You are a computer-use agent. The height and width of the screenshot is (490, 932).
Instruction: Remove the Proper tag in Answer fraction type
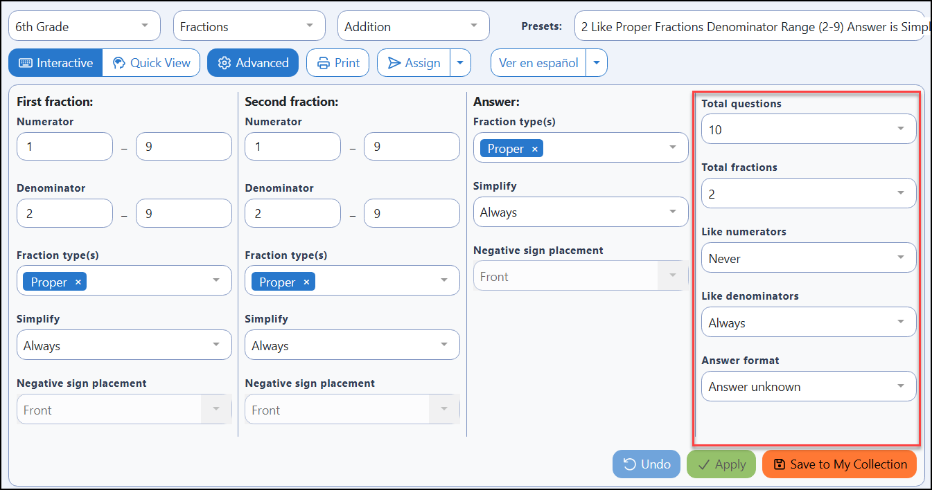click(535, 149)
